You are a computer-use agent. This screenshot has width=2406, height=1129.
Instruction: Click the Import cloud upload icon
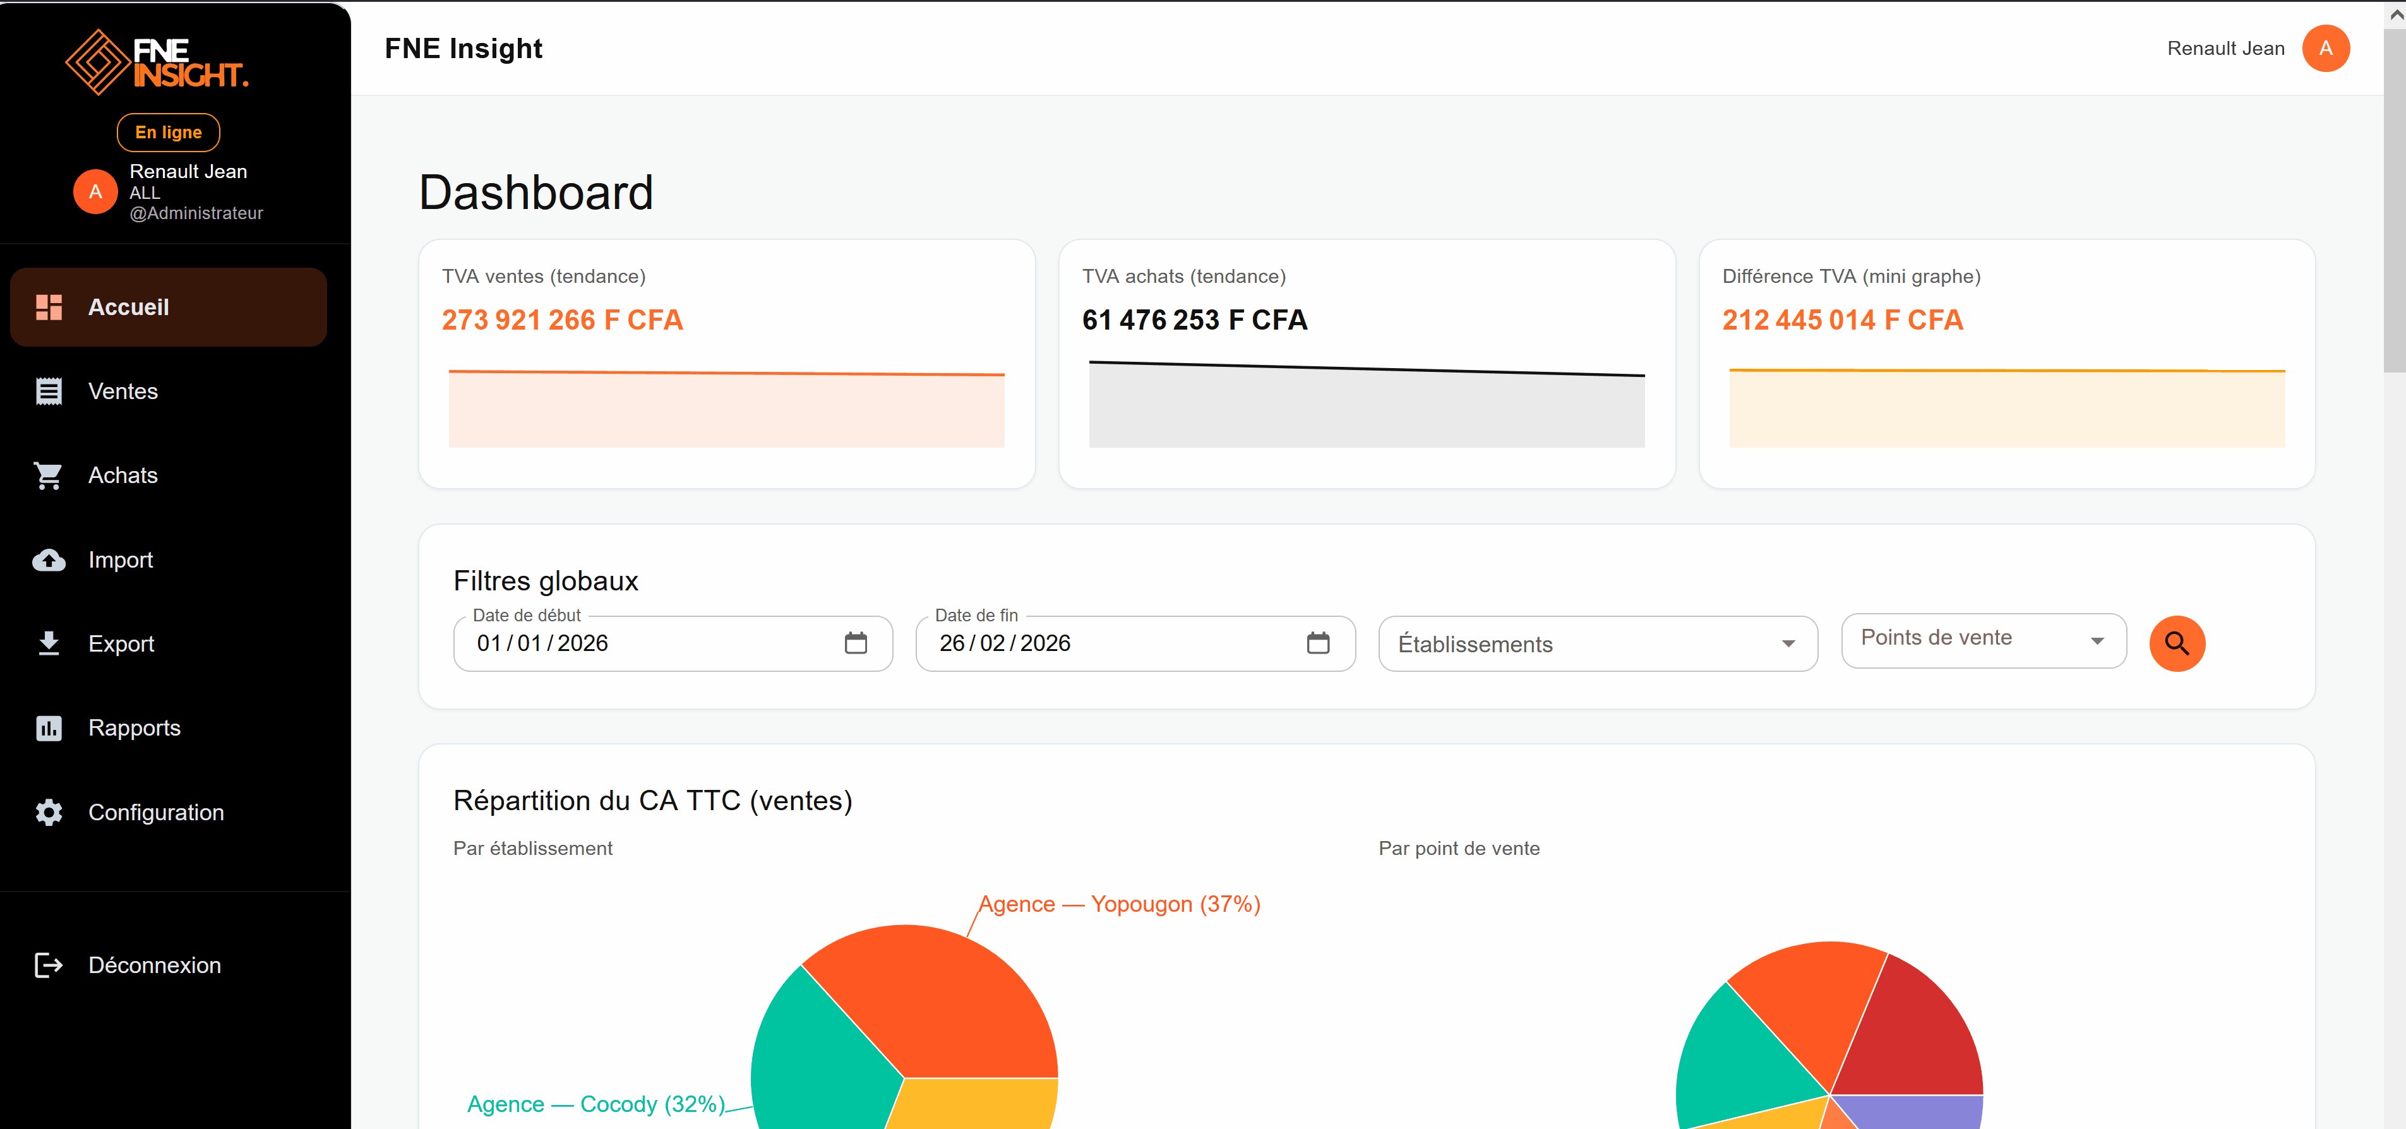[49, 559]
